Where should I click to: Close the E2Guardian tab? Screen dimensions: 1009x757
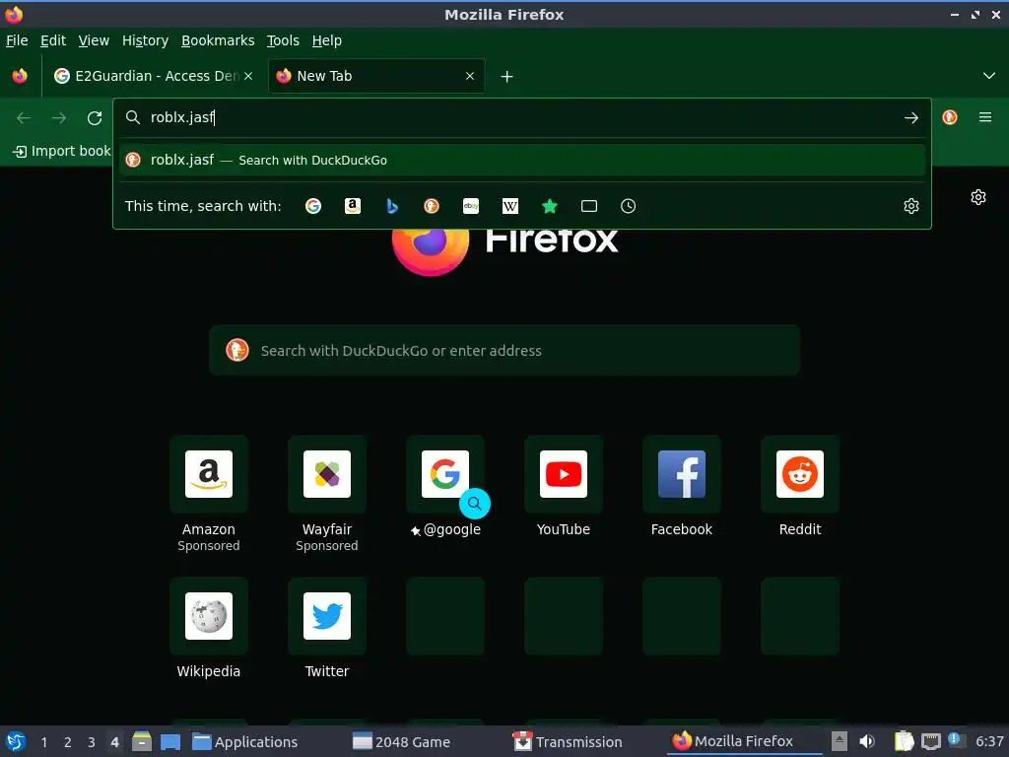[x=248, y=76]
